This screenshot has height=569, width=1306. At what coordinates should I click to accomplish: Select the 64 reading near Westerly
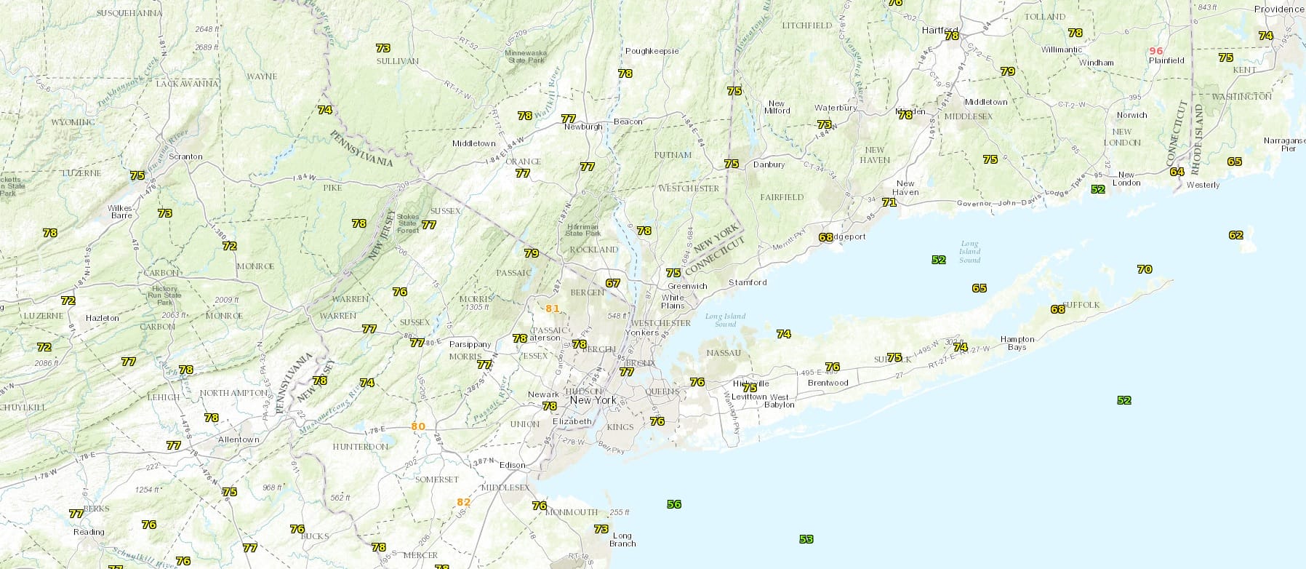click(x=1177, y=172)
